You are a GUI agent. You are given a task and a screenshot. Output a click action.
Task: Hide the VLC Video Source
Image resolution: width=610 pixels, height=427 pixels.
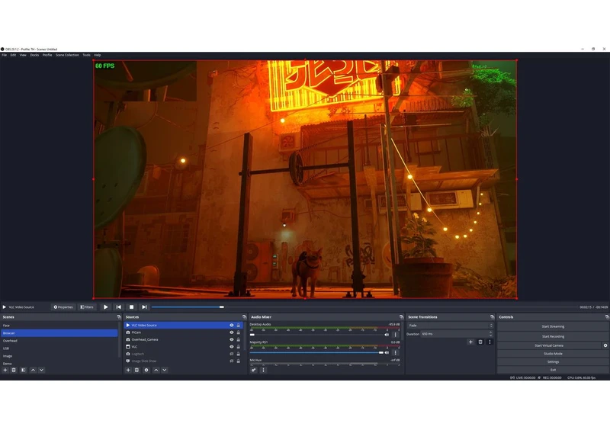[232, 325]
